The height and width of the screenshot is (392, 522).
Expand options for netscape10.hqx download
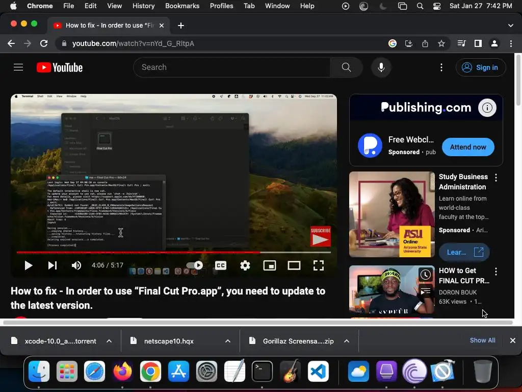click(x=228, y=341)
